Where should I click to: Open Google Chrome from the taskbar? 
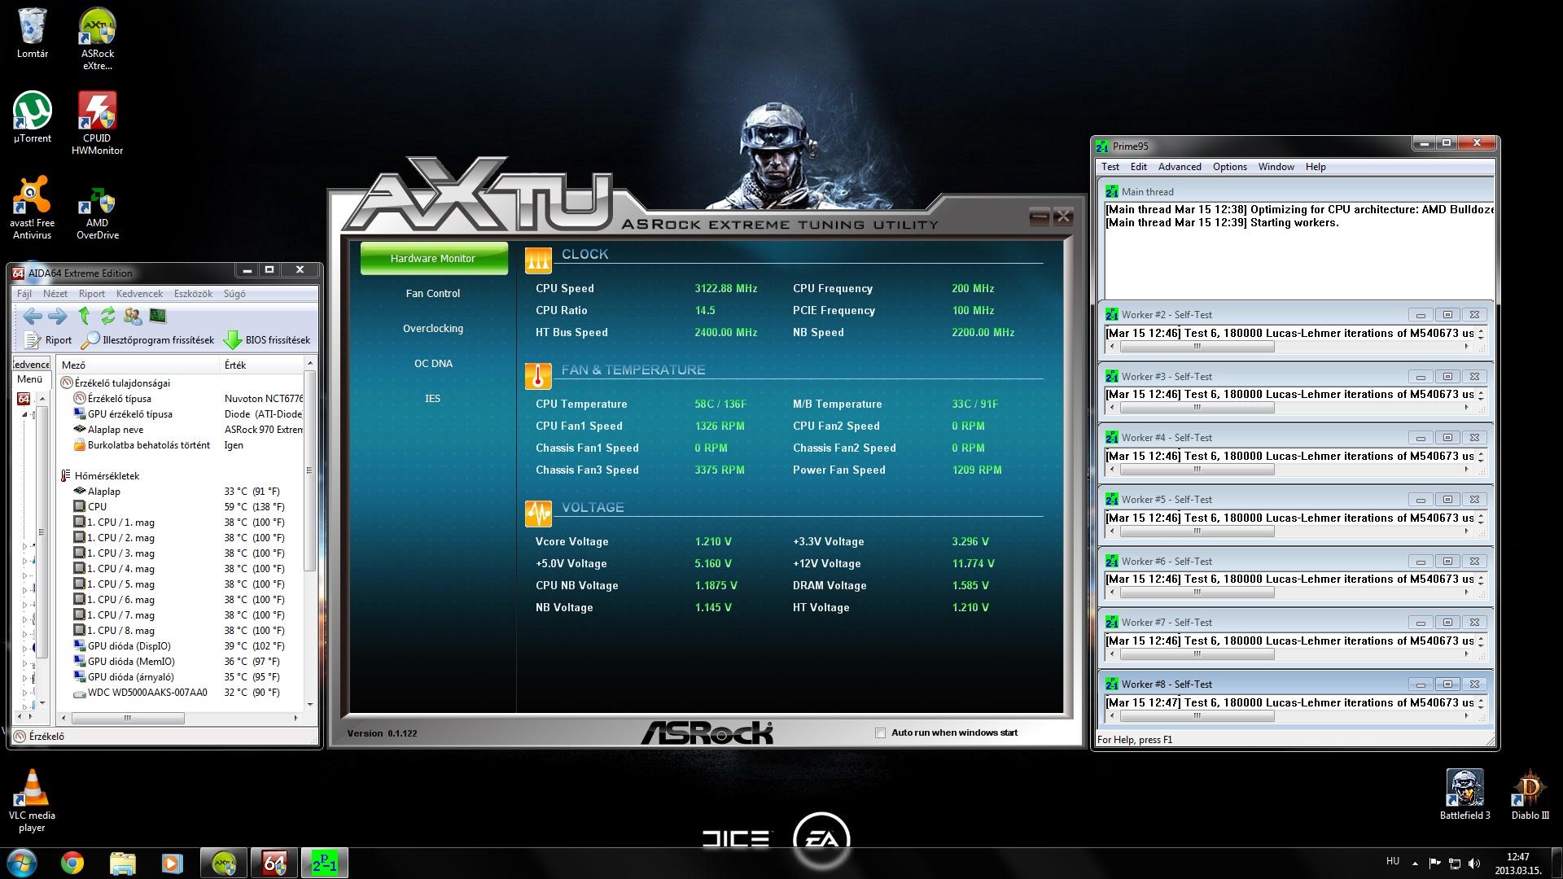tap(72, 863)
